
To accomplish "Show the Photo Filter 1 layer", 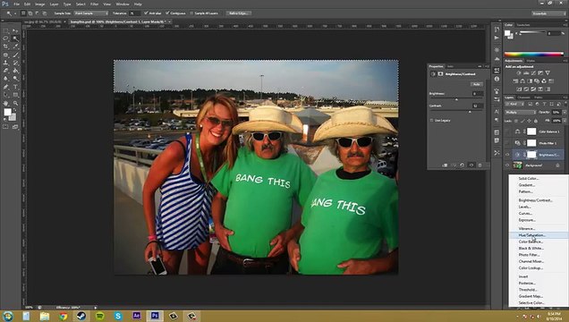I will tap(507, 143).
